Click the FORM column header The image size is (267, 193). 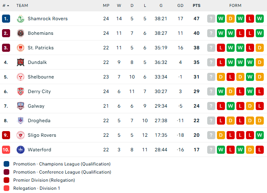coord(235,6)
